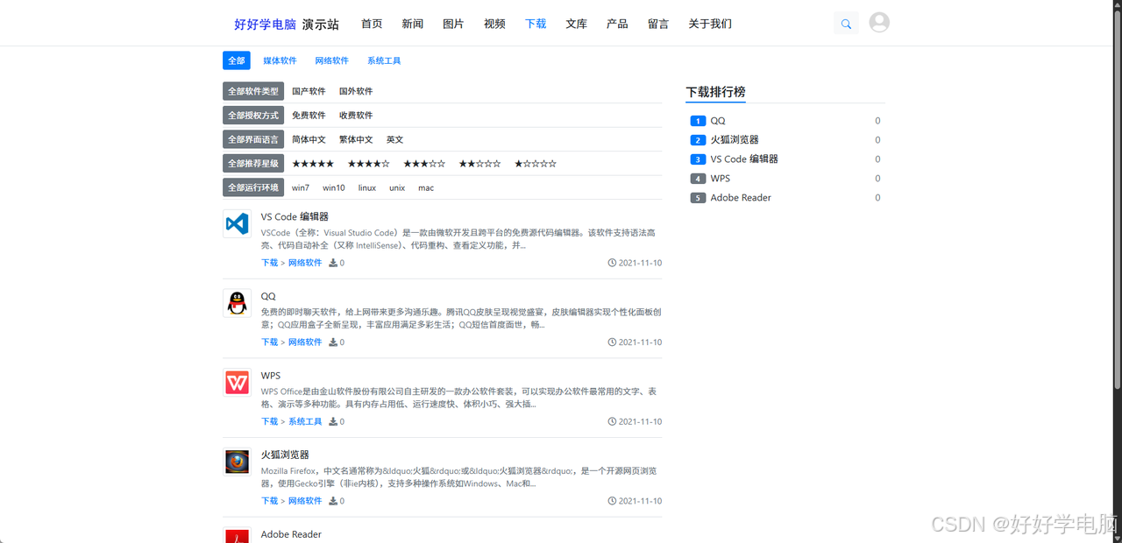The height and width of the screenshot is (543, 1122).
Task: Select the 媒体软件 category tab
Action: (280, 60)
